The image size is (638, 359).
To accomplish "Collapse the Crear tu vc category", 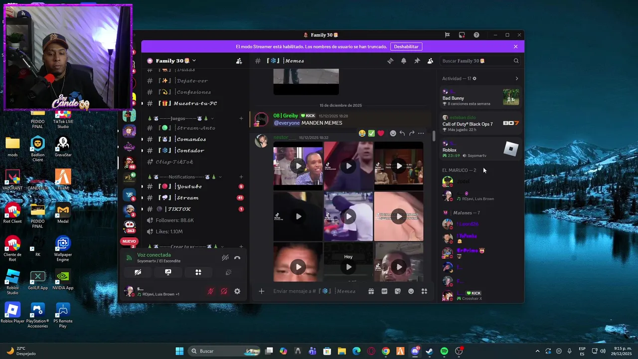I will (x=185, y=247).
